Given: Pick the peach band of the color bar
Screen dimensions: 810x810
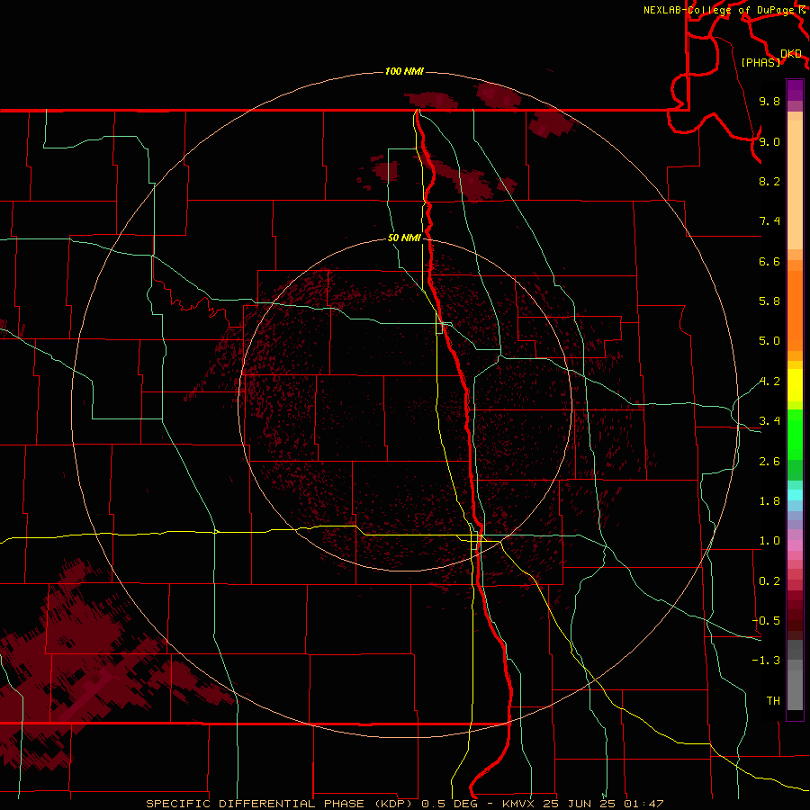Looking at the screenshot, I should click(x=795, y=184).
